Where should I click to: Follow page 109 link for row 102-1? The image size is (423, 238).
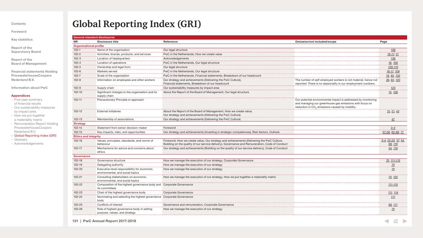coord(393,50)
